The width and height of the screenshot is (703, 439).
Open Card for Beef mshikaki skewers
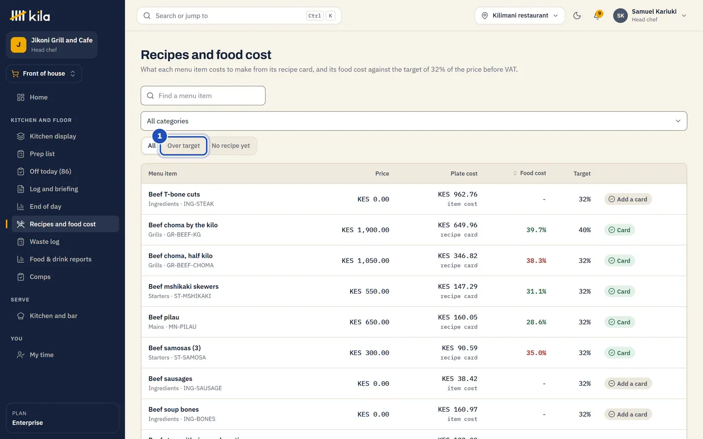pos(620,291)
